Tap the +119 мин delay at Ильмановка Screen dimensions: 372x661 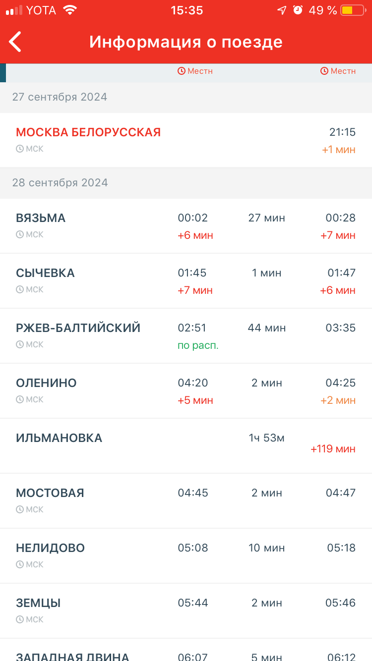tap(333, 449)
